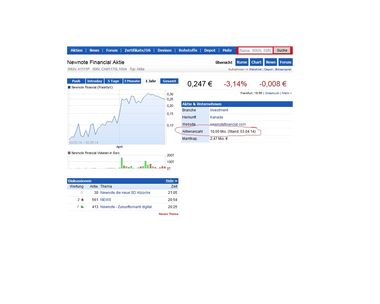Open Zertifikate/OS in the top navigation
The image size is (380, 304).
[137, 50]
